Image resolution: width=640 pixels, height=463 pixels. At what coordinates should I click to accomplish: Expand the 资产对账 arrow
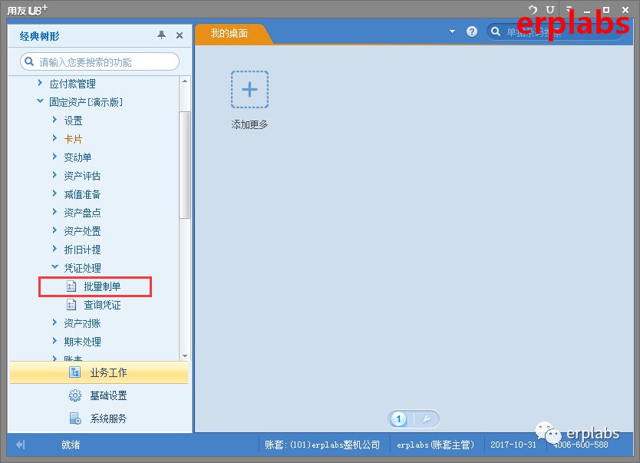tap(54, 322)
